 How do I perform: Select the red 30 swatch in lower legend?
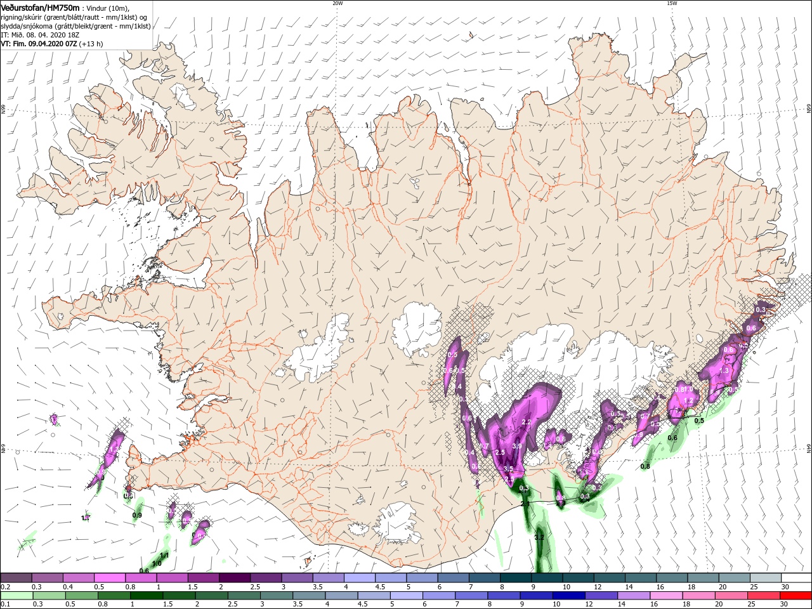click(796, 596)
